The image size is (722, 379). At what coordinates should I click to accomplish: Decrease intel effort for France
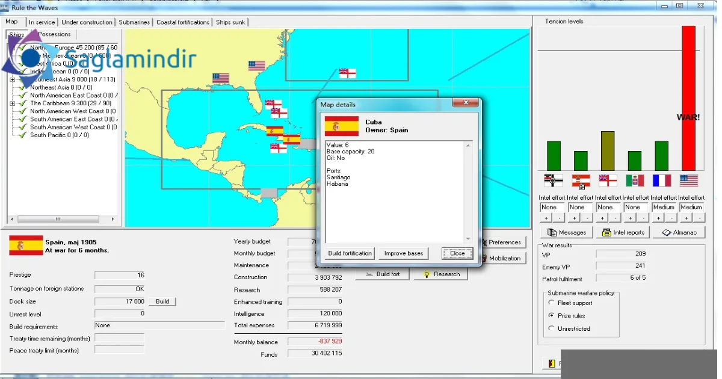point(670,218)
